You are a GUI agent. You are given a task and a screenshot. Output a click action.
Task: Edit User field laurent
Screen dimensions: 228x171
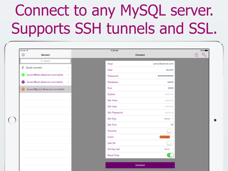tap(140, 70)
